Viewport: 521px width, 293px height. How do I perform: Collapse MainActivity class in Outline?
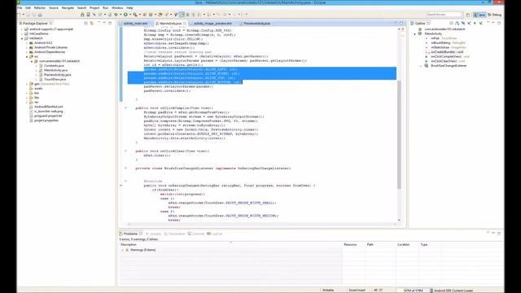tap(414, 34)
